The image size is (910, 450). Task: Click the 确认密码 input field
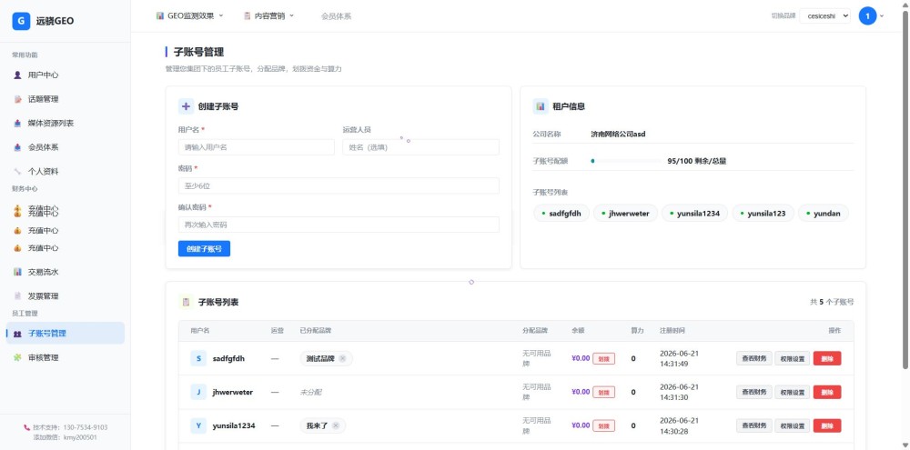(x=339, y=225)
